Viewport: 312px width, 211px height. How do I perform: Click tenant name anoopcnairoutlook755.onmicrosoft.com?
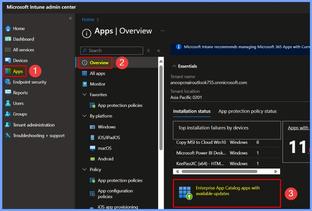coord(208,83)
